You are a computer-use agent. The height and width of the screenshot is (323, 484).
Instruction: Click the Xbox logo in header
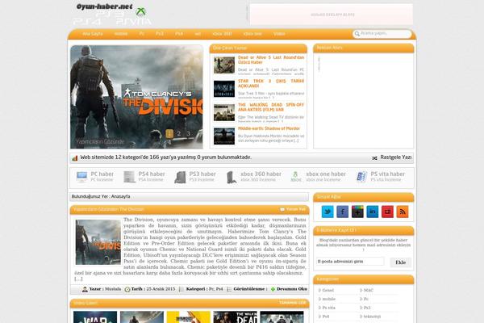click(x=141, y=12)
